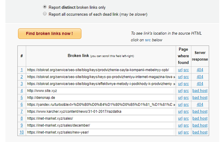Click the stokrat.org mebelnyy-spb broken link field
This screenshot has height=142, width=222.
click(101, 70)
